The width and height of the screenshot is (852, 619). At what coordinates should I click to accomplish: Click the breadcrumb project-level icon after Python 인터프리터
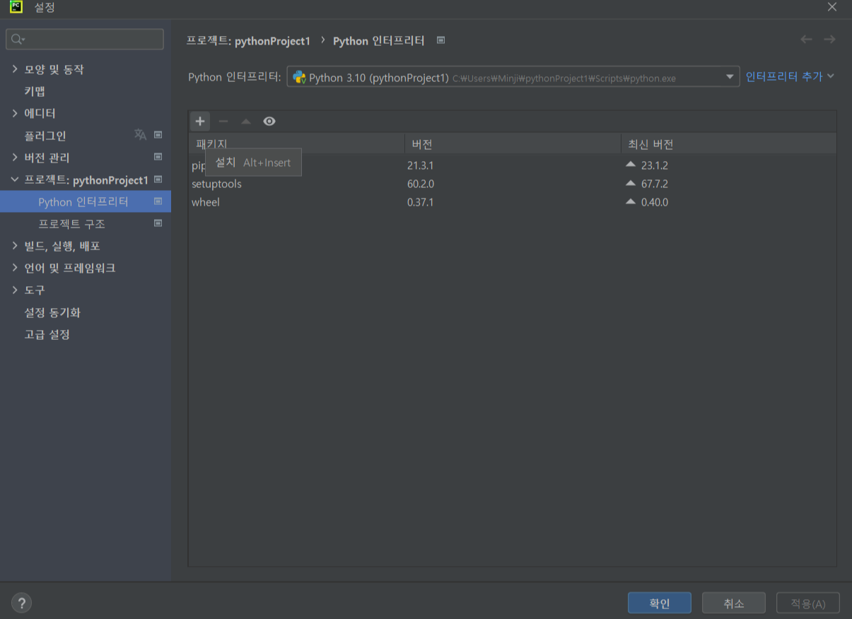[440, 40]
